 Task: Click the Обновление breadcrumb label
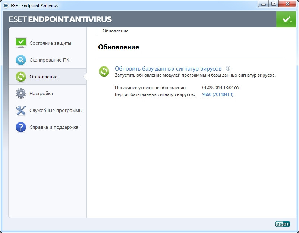pos(115,31)
